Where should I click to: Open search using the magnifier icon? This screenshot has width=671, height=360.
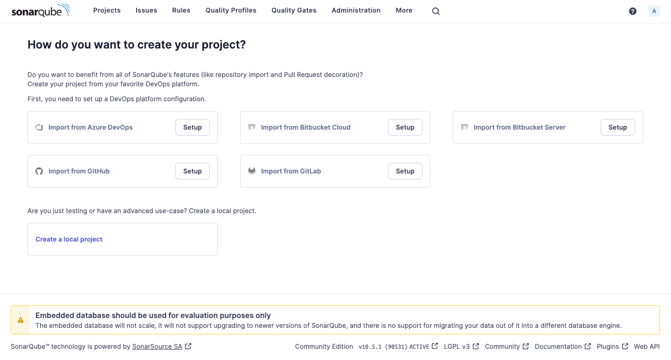click(x=436, y=11)
